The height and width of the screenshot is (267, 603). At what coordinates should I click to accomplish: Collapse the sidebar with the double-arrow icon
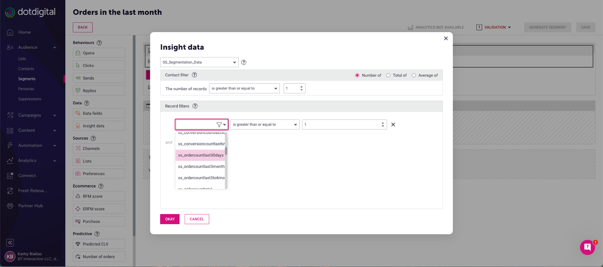coord(10,242)
